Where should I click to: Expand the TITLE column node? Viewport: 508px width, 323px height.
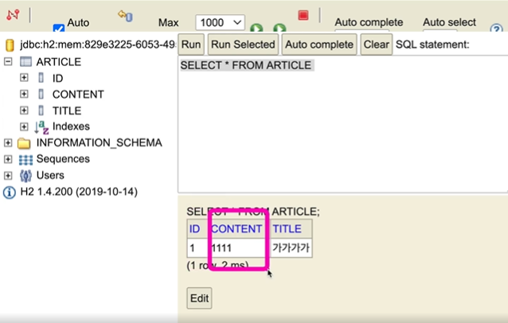(x=24, y=111)
